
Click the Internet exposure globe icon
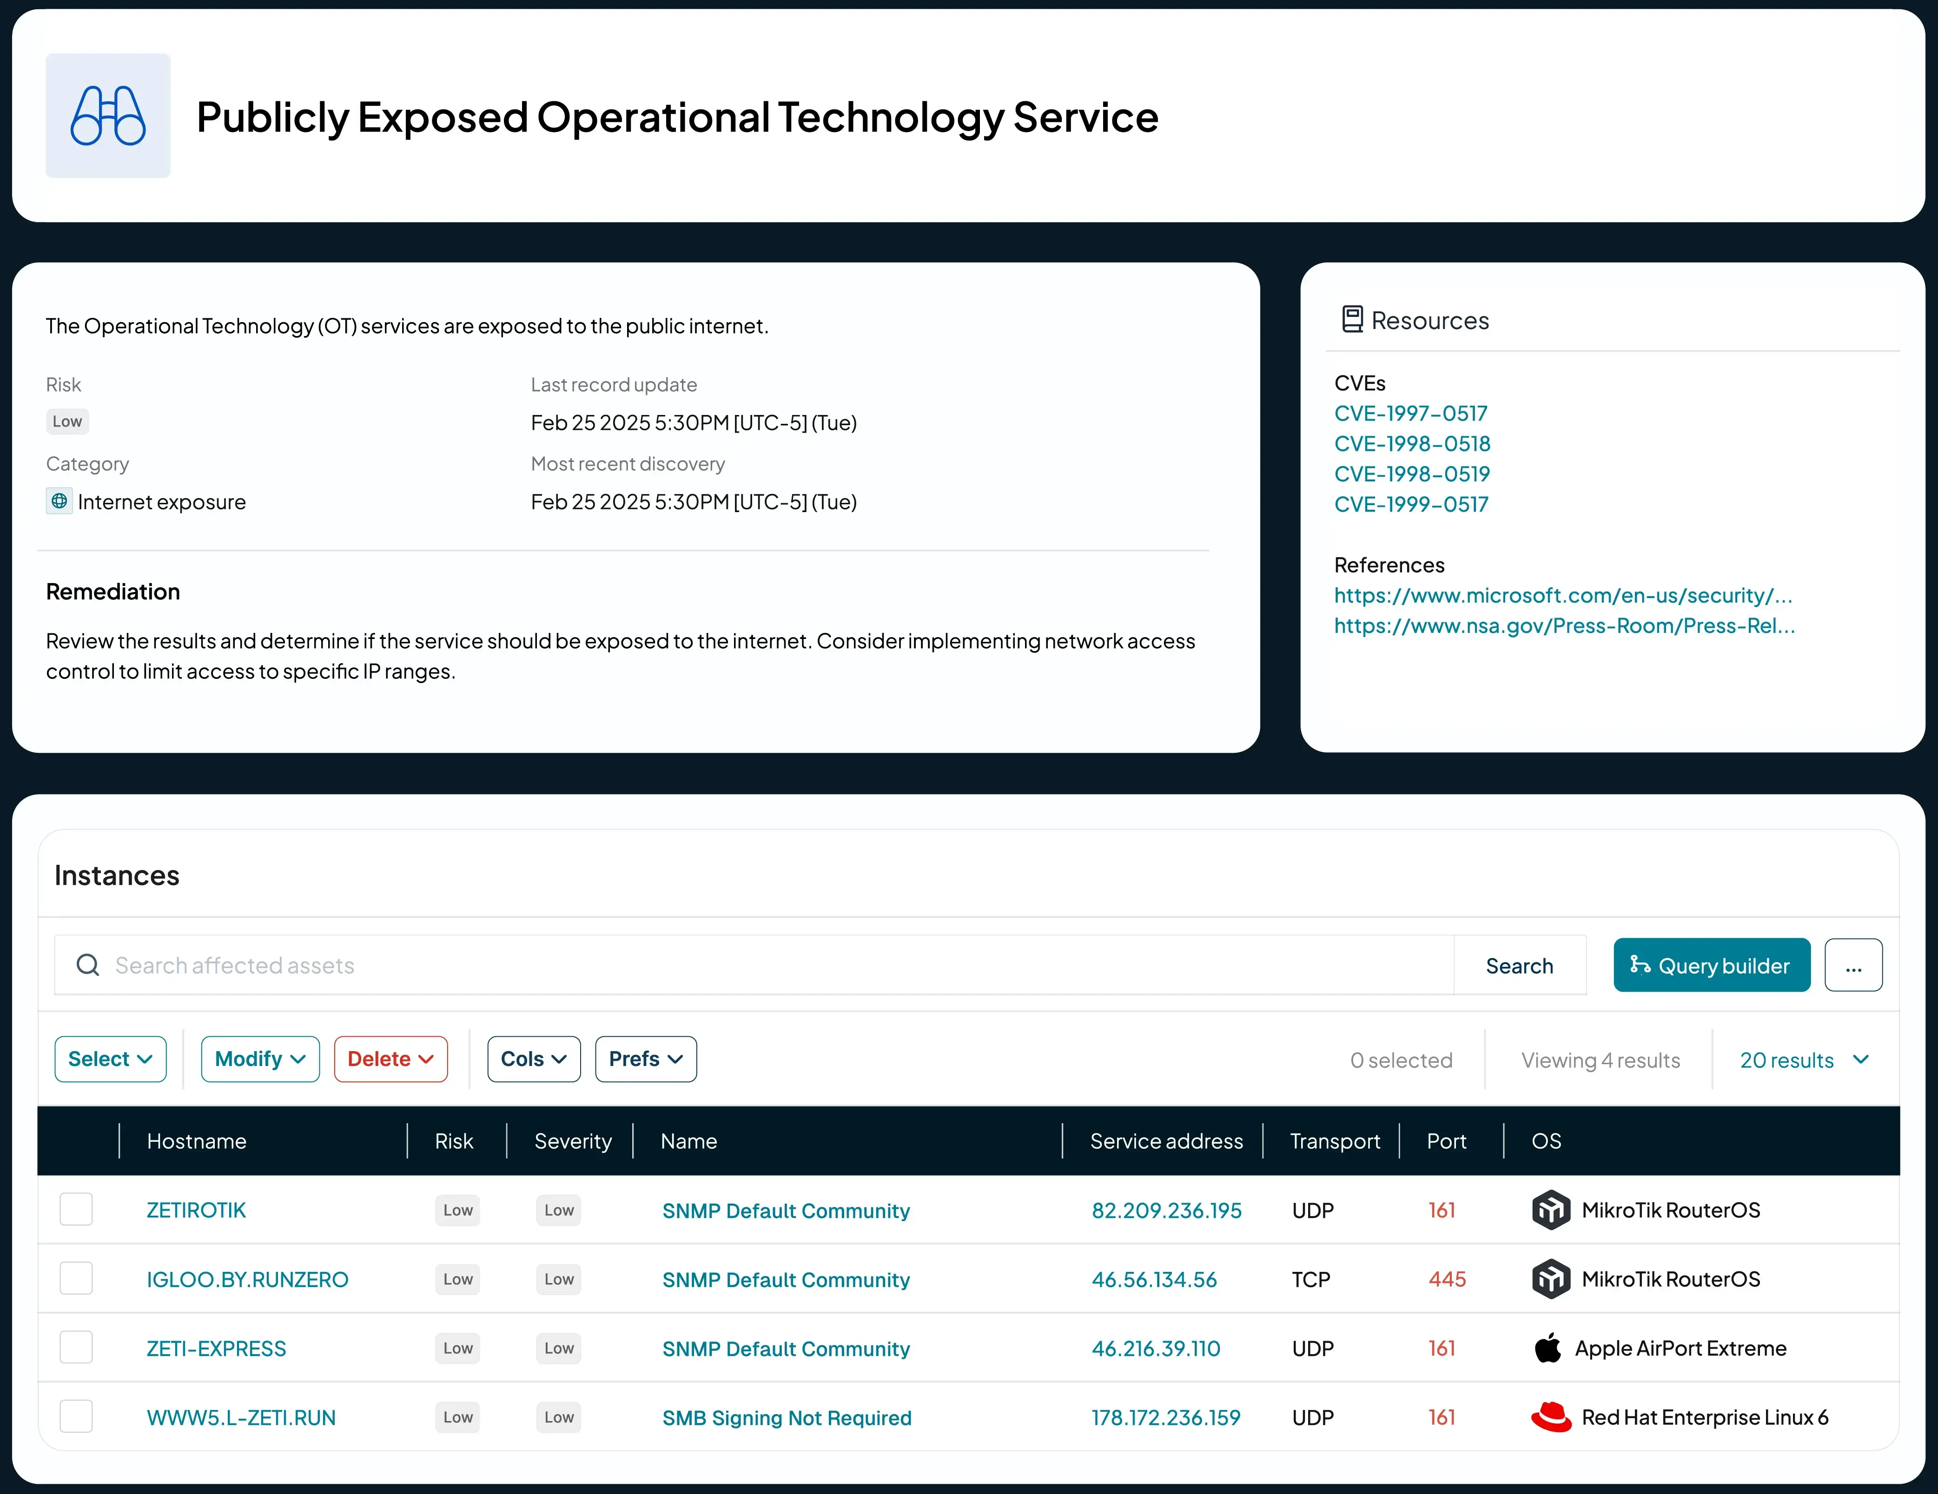click(60, 501)
